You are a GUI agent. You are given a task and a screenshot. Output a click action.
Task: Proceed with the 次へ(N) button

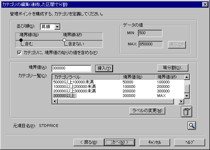tap(120, 142)
